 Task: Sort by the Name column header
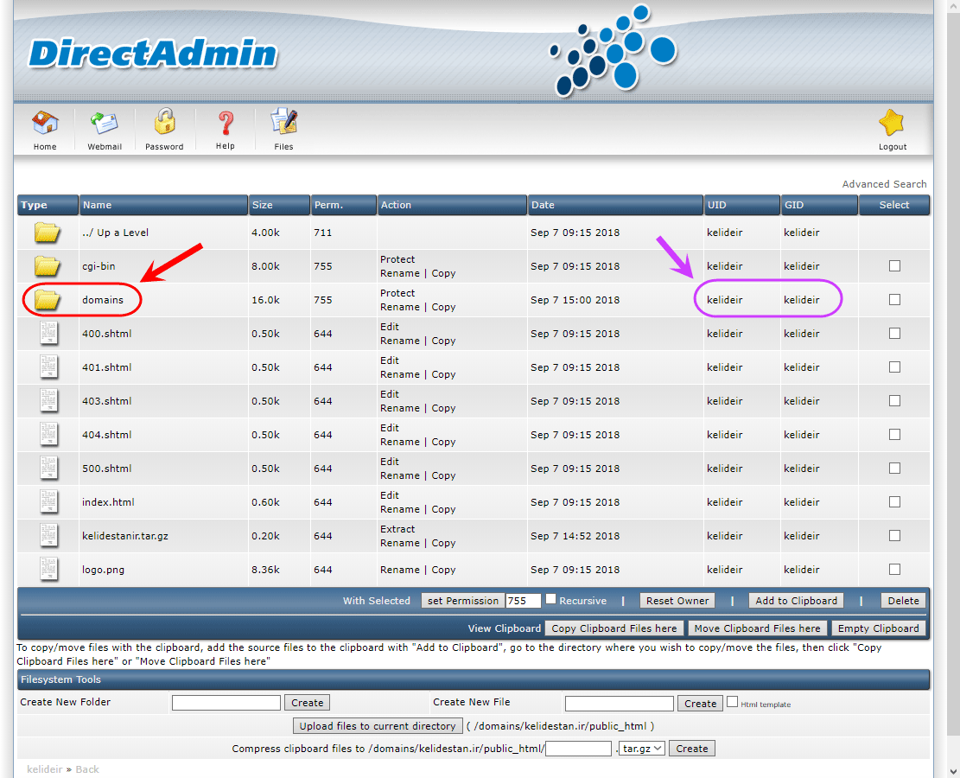163,205
